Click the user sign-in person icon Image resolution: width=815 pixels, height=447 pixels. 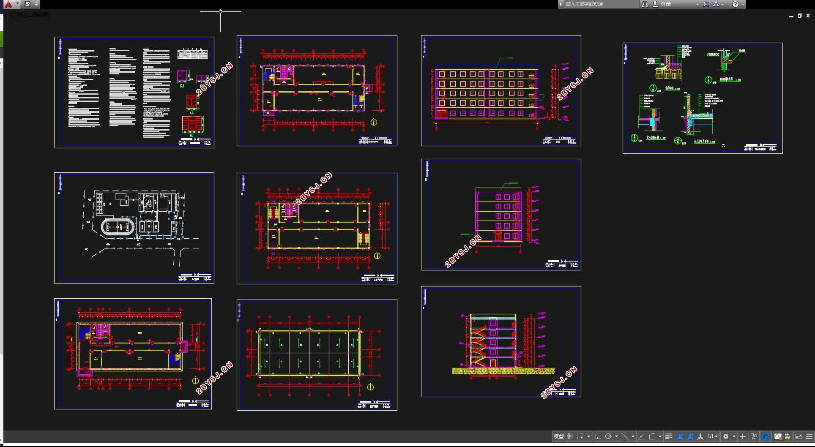tap(655, 4)
